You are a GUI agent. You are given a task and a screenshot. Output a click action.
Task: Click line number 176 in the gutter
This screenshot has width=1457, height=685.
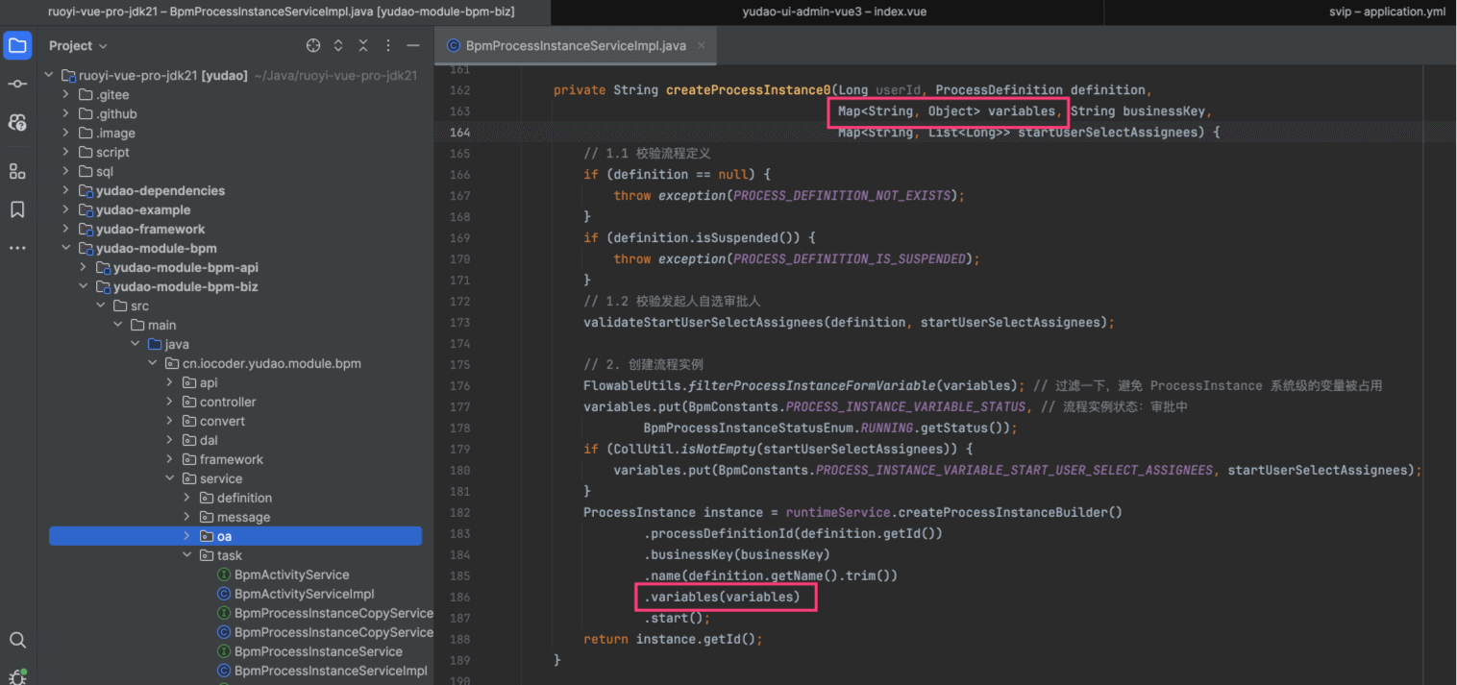(x=459, y=385)
